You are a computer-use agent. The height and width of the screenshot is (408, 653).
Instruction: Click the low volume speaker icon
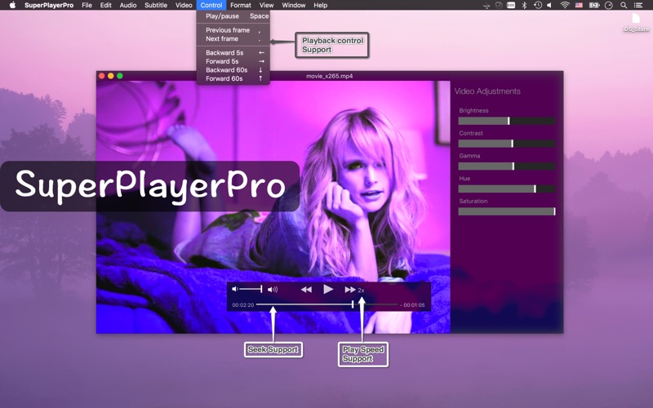click(x=235, y=289)
